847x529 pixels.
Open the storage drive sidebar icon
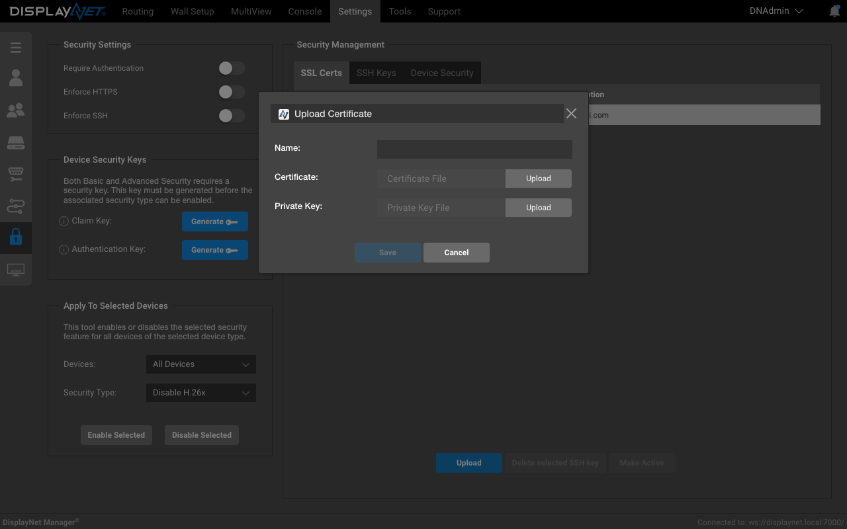tap(16, 142)
